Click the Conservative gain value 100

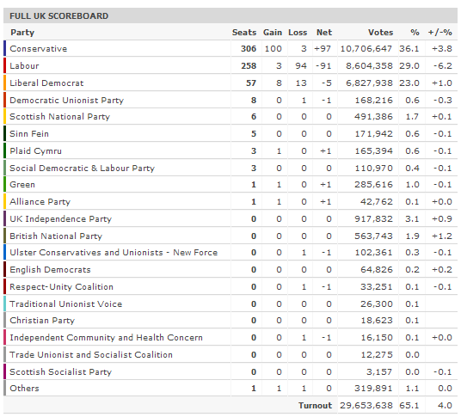click(274, 49)
